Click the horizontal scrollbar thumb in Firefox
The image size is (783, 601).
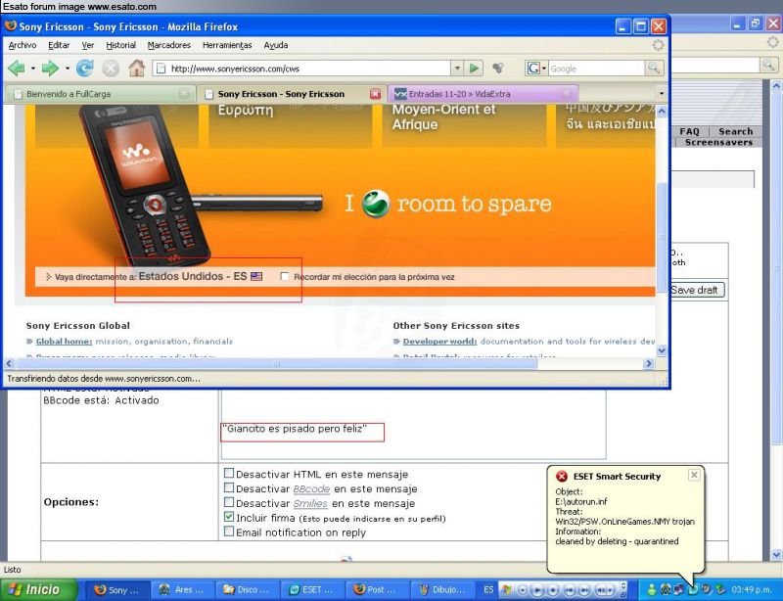tap(276, 364)
